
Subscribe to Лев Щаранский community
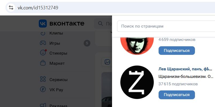[x=176, y=95]
